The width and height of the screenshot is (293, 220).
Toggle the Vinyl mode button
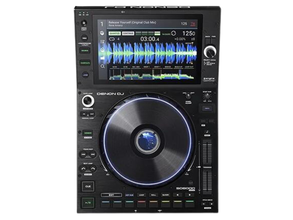coord(207,108)
